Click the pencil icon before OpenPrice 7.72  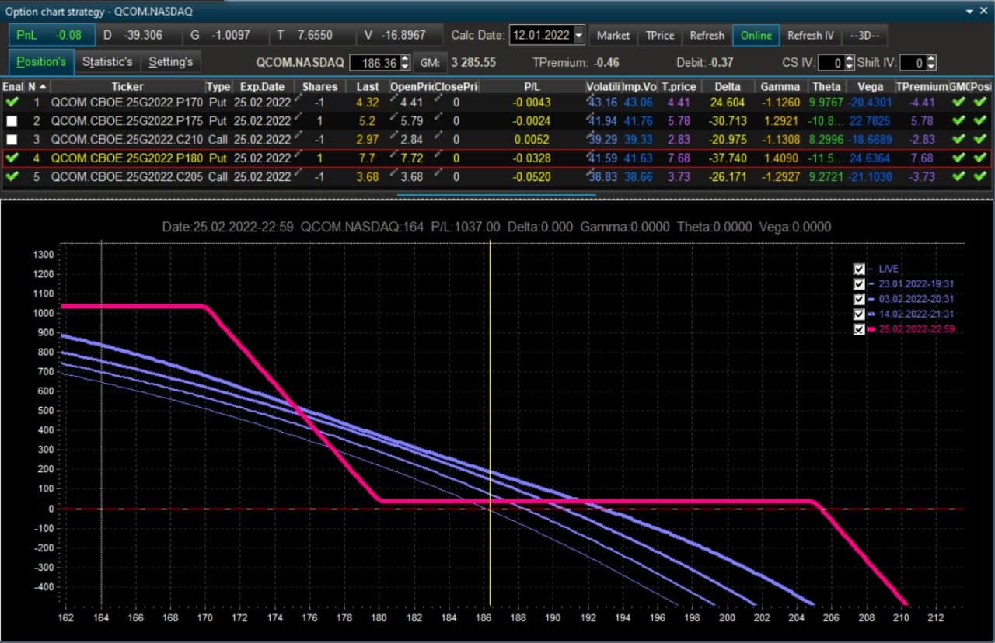pos(393,157)
